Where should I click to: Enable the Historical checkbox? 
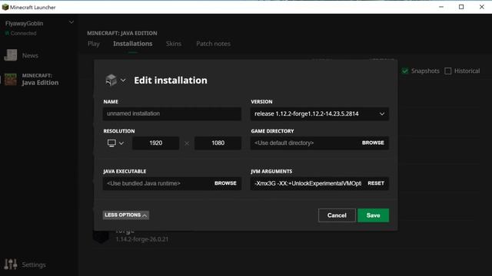(x=447, y=71)
